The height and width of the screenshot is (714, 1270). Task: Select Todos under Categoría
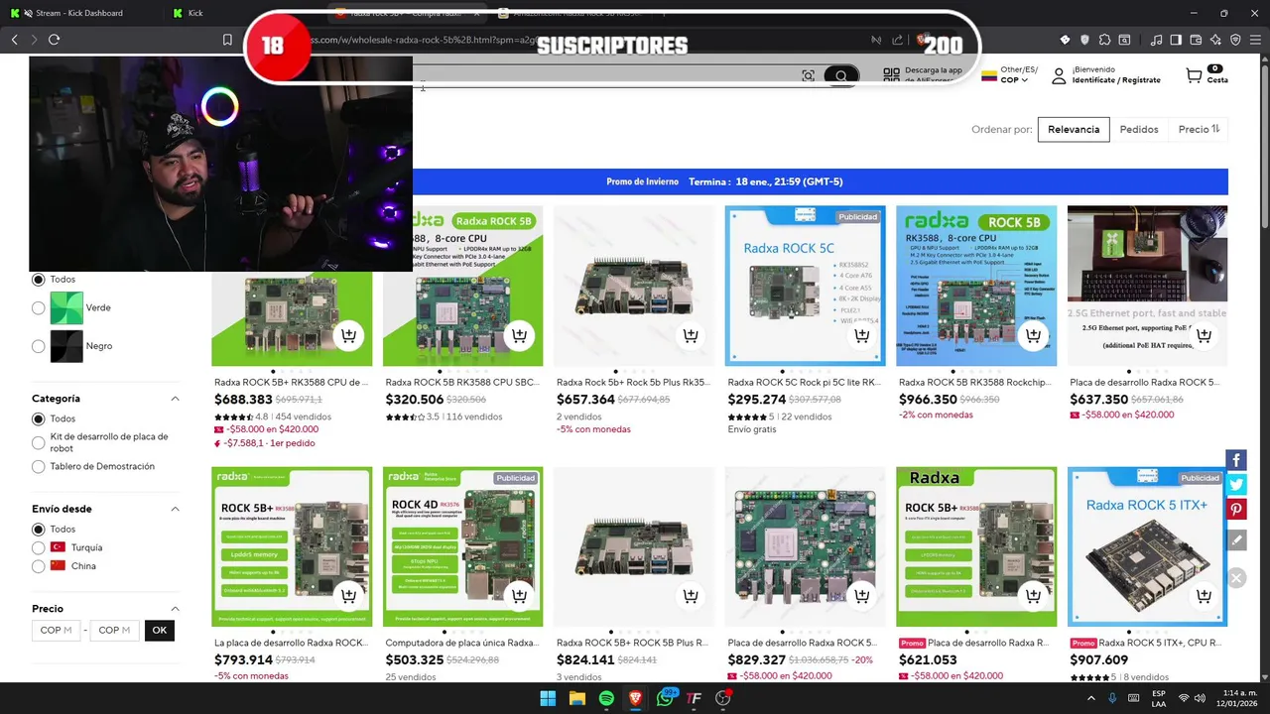(39, 419)
